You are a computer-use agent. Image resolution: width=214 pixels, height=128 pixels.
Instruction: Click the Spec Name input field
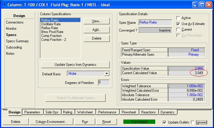pyautogui.click(x=155, y=23)
